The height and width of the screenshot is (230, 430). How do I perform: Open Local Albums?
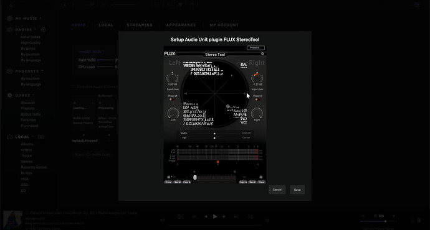click(27, 144)
